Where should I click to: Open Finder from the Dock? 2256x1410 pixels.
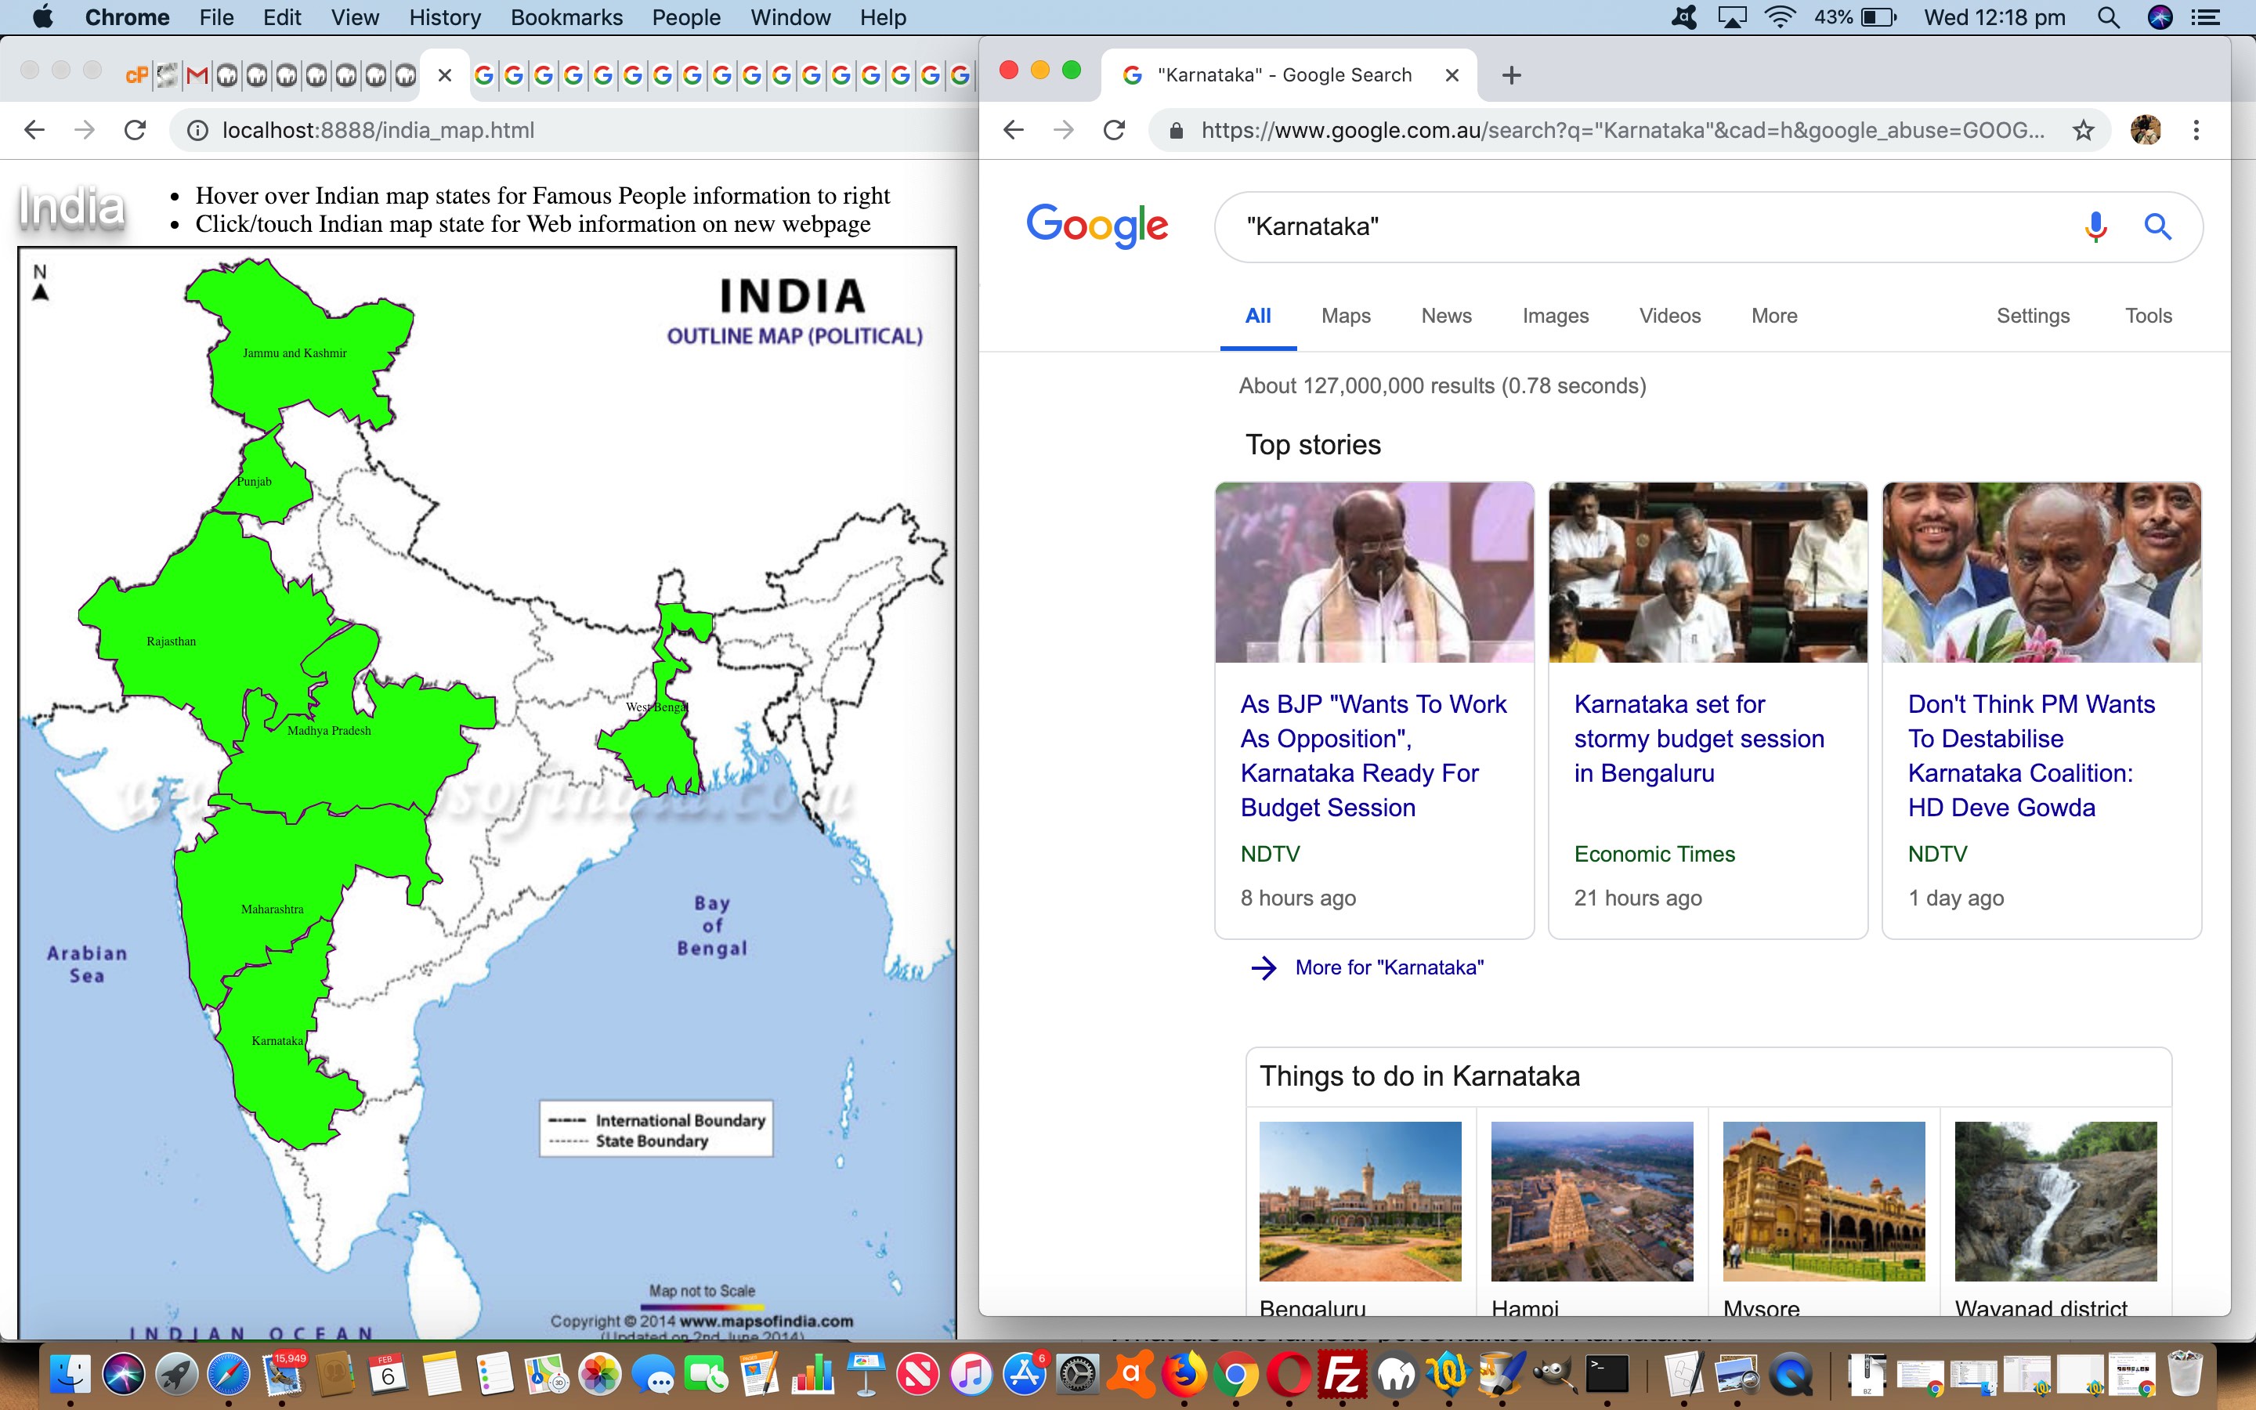tap(70, 1375)
